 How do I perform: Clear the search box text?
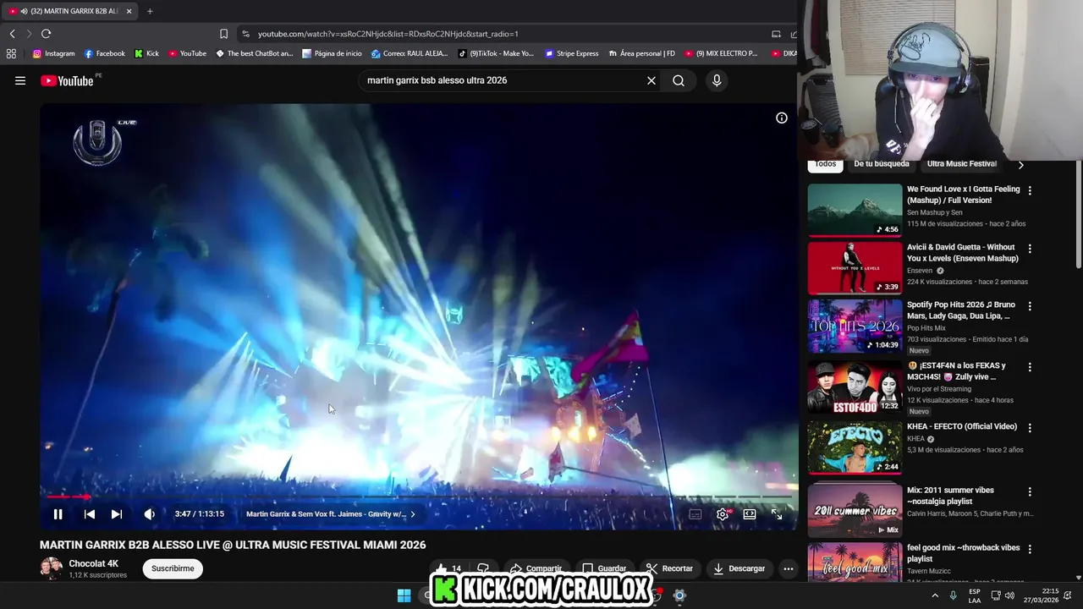(x=651, y=80)
